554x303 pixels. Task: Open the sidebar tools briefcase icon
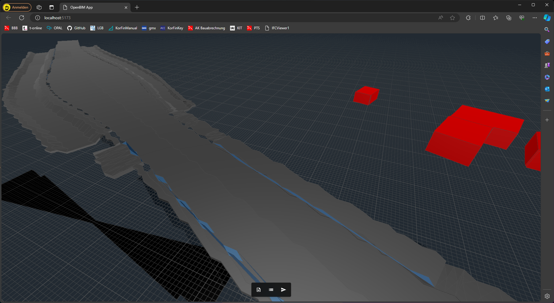coord(547,54)
